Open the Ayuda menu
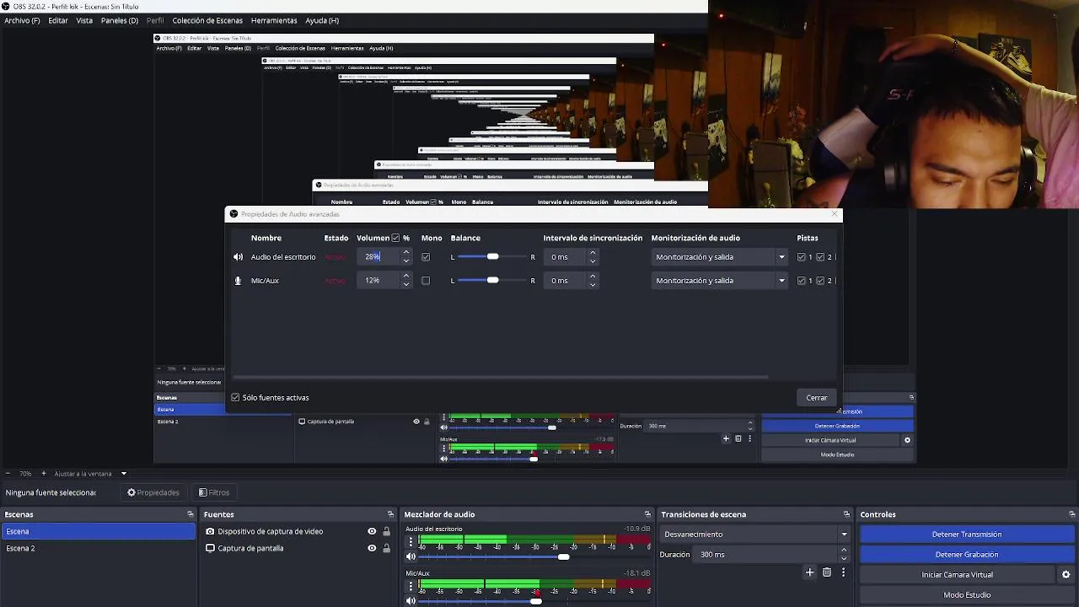Viewport: 1079px width, 607px height. coord(322,20)
